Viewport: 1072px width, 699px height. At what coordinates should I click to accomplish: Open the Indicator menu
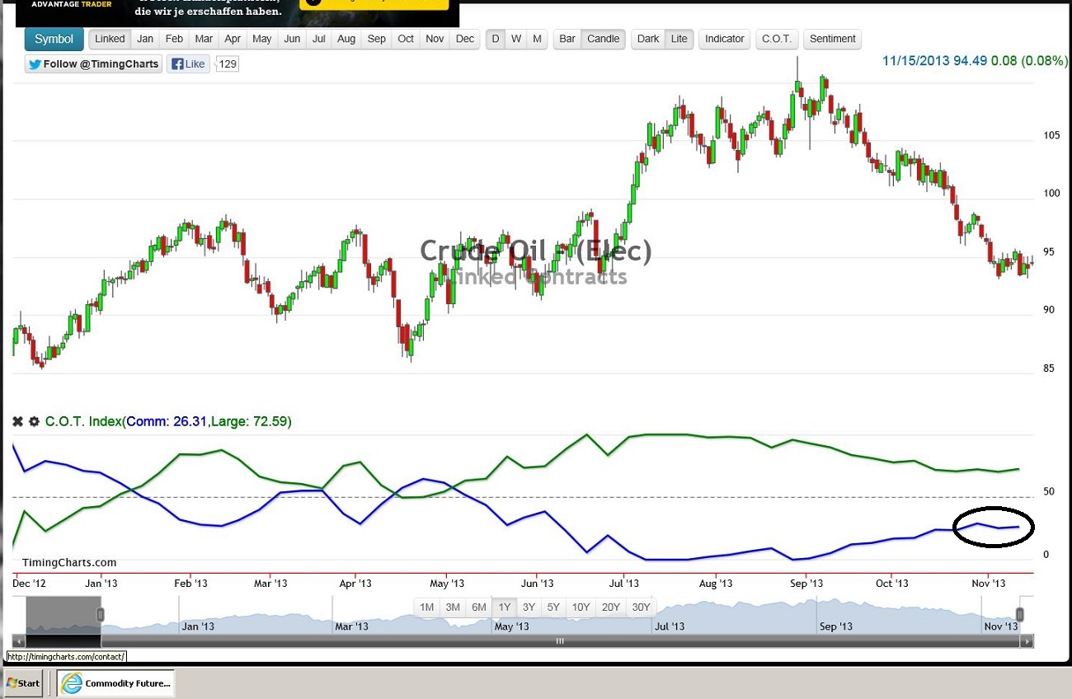point(724,38)
